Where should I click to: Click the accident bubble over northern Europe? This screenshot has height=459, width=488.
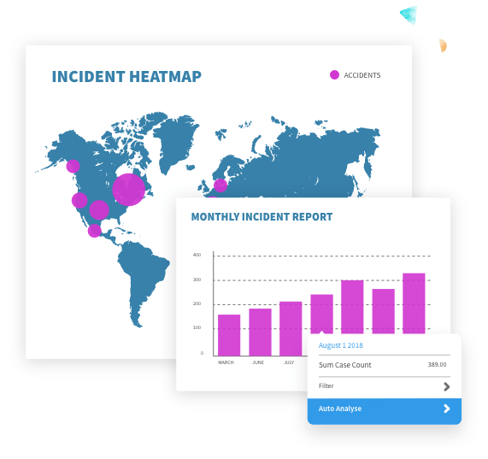220,185
